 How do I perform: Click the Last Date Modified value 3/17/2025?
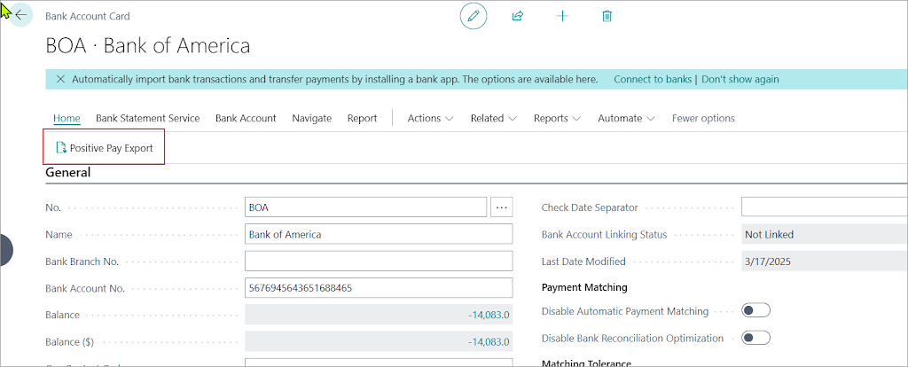tap(824, 262)
